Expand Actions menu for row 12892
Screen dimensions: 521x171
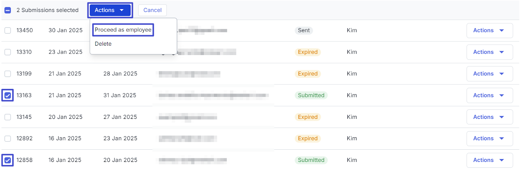pyautogui.click(x=489, y=139)
